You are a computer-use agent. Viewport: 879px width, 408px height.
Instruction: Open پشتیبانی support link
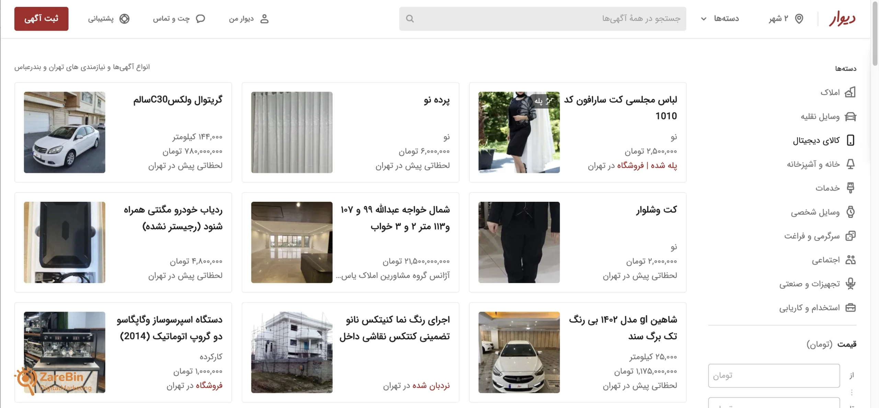tap(109, 19)
